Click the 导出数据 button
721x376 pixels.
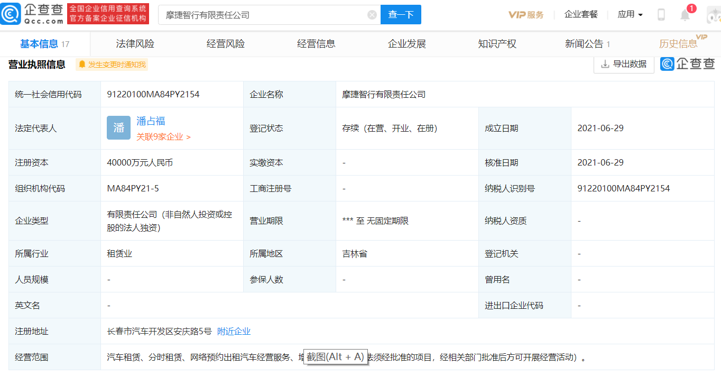click(x=624, y=64)
